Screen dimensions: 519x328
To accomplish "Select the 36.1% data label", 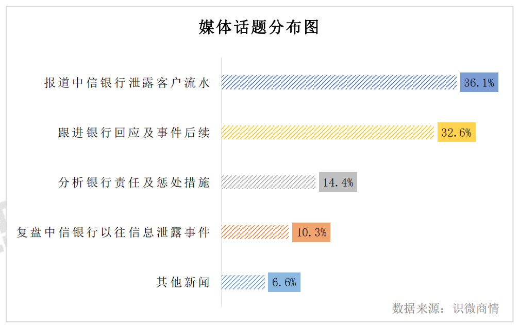I will pyautogui.click(x=479, y=82).
